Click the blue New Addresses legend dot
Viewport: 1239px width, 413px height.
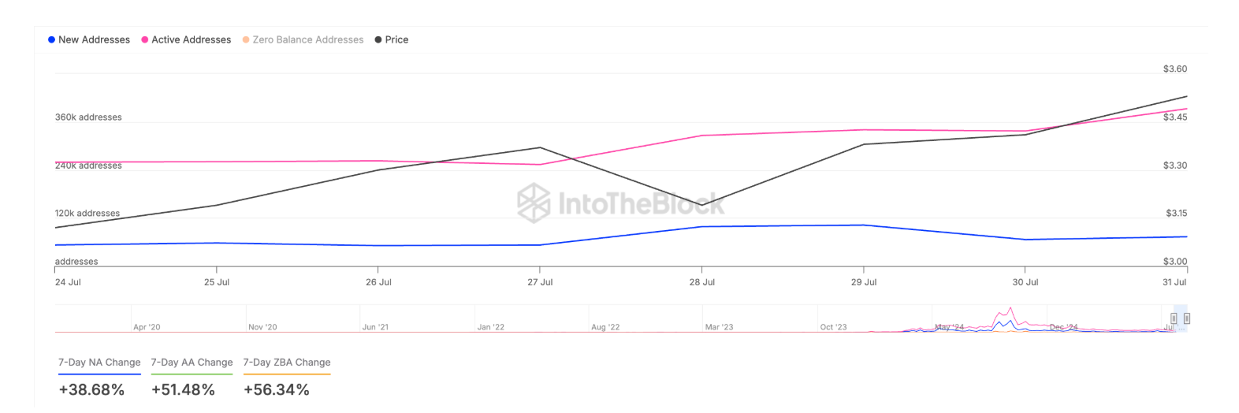(52, 39)
